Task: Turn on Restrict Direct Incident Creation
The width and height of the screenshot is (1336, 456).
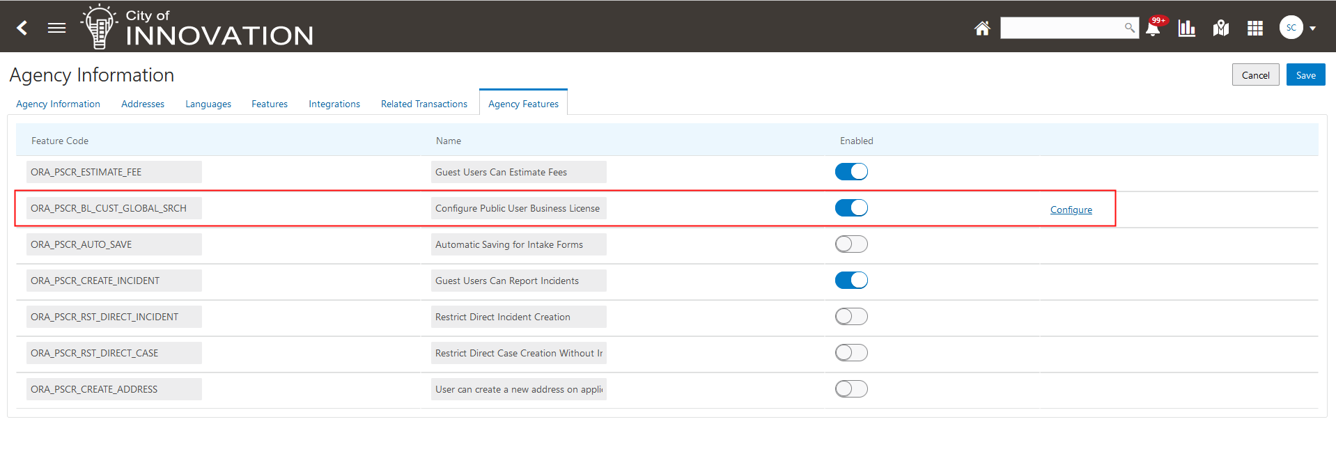Action: pos(851,317)
